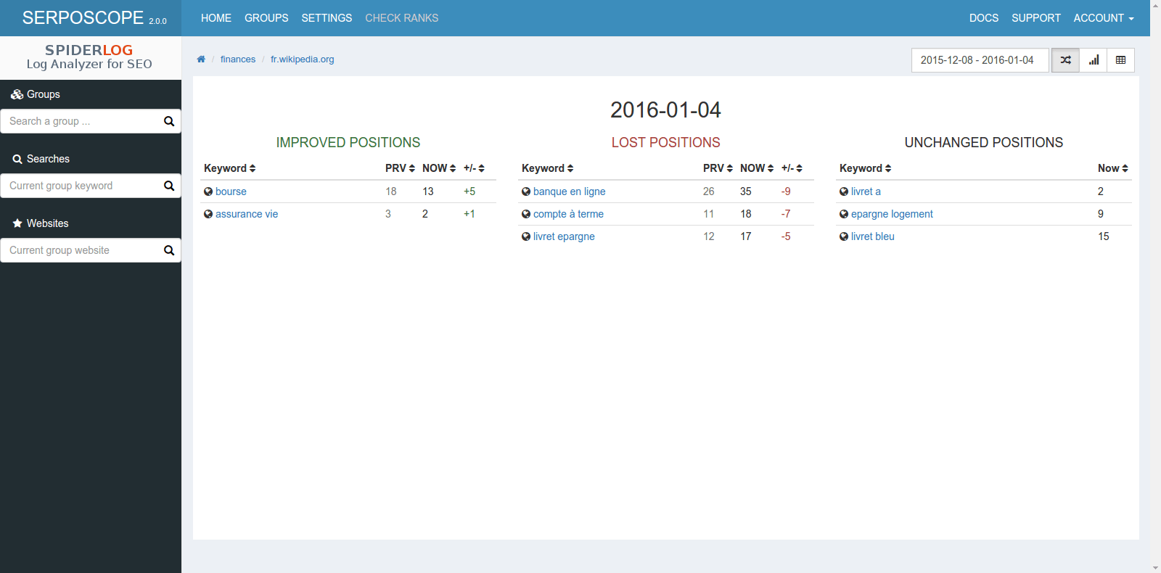Click the group search magnifier icon
This screenshot has height=573, width=1161.
(x=169, y=121)
